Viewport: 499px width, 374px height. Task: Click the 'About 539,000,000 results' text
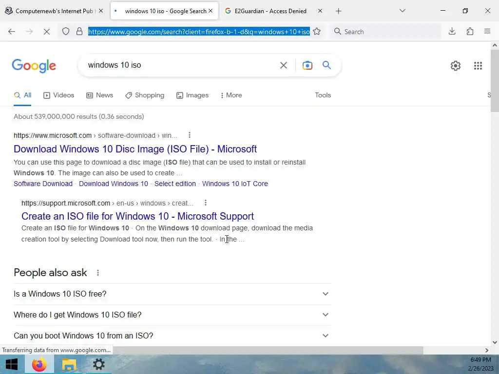point(78,116)
